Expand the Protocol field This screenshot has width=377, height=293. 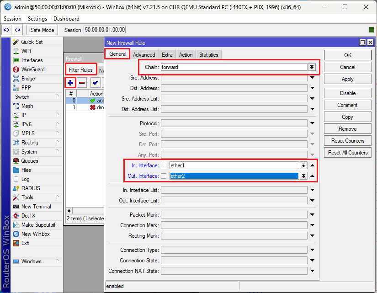click(312, 123)
